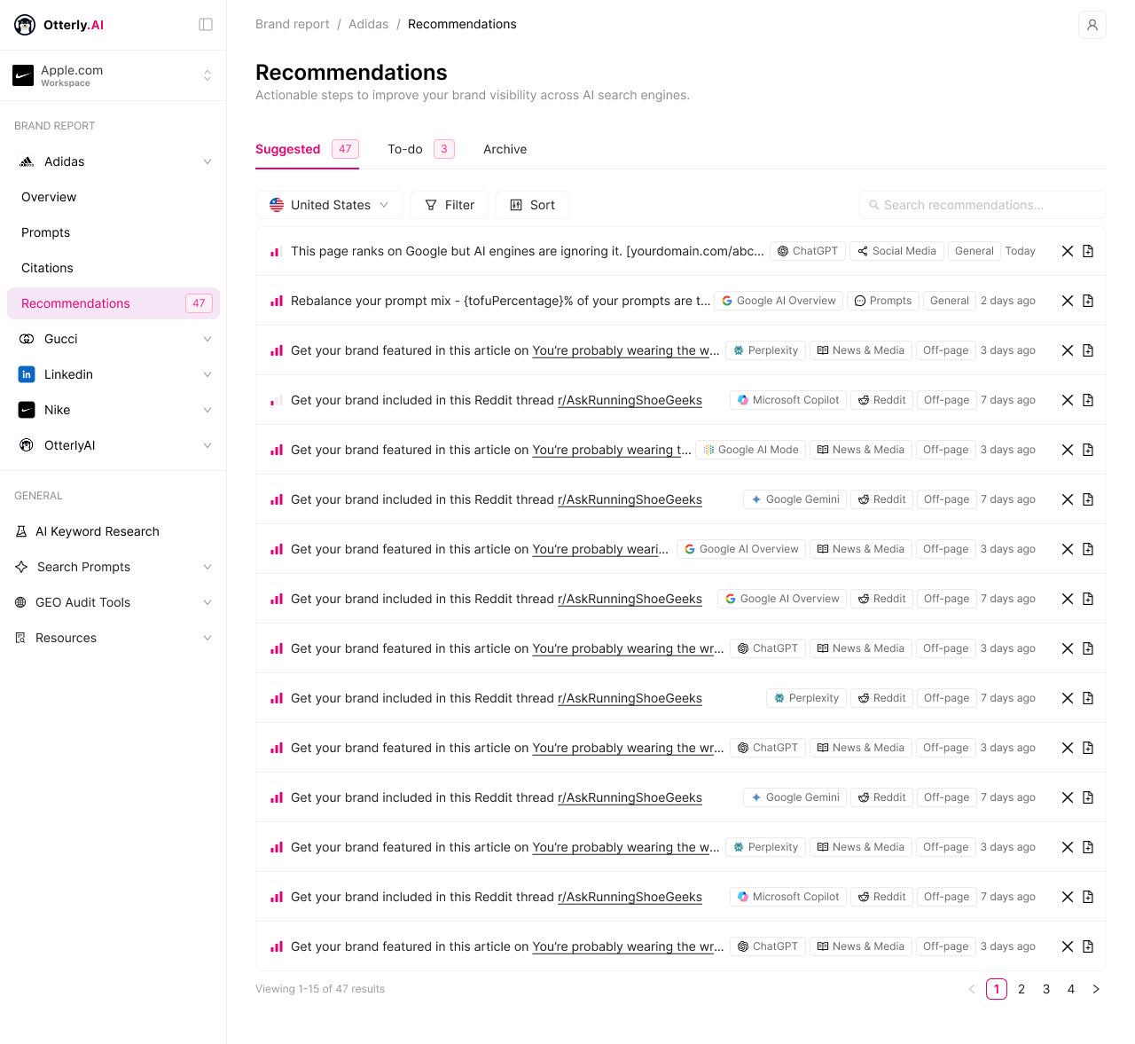Viewport: 1135px width, 1044px height.
Task: Collapse the sidebar with the panel icon
Action: click(x=206, y=25)
